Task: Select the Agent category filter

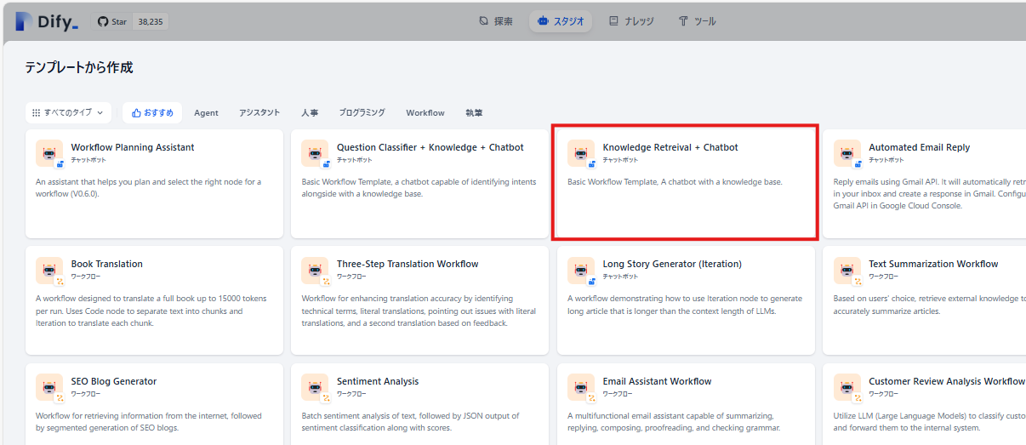Action: (206, 112)
